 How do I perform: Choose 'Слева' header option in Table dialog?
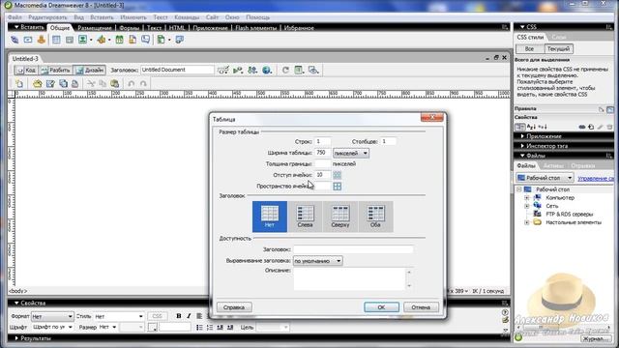[305, 217]
